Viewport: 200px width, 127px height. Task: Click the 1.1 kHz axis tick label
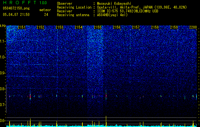click(3, 41)
